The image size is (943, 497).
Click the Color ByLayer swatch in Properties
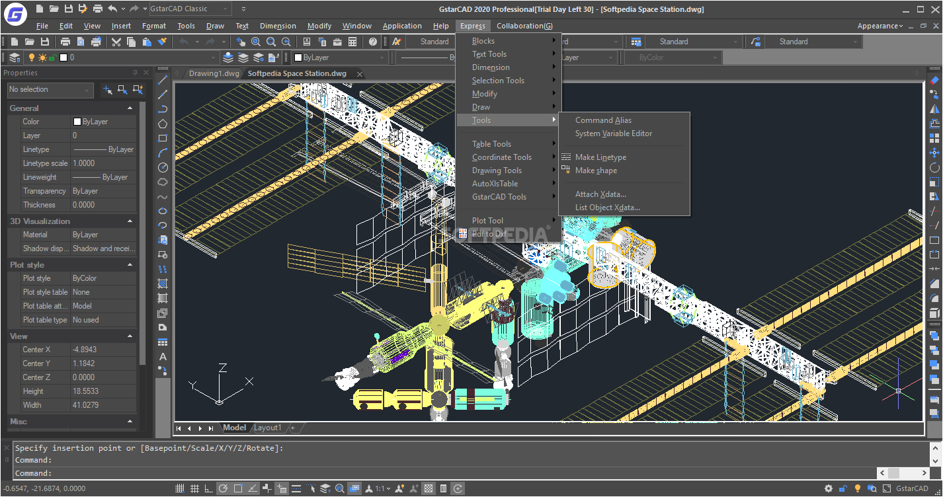pos(77,122)
